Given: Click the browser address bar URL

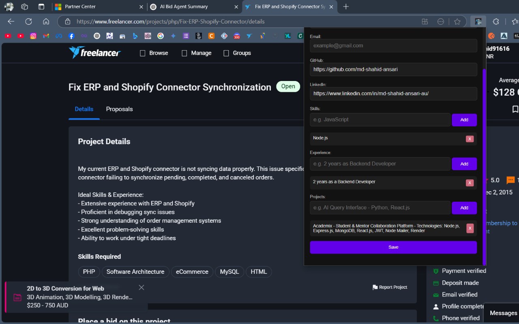Looking at the screenshot, I should (170, 21).
